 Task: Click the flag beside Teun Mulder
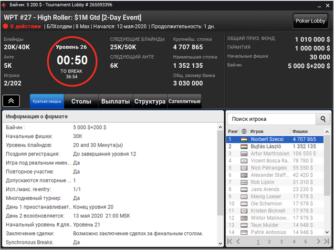click(x=244, y=225)
